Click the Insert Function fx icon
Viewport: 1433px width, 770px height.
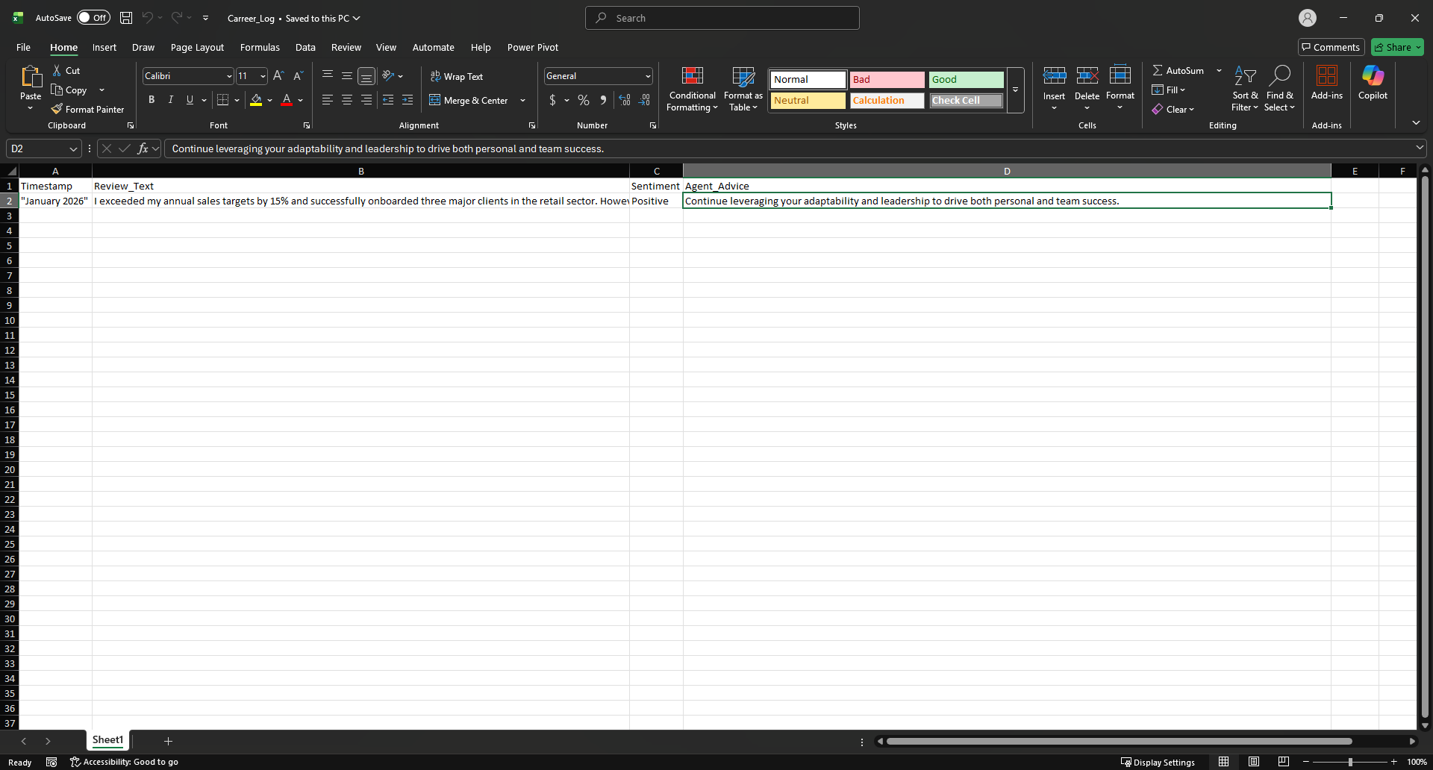(x=143, y=148)
